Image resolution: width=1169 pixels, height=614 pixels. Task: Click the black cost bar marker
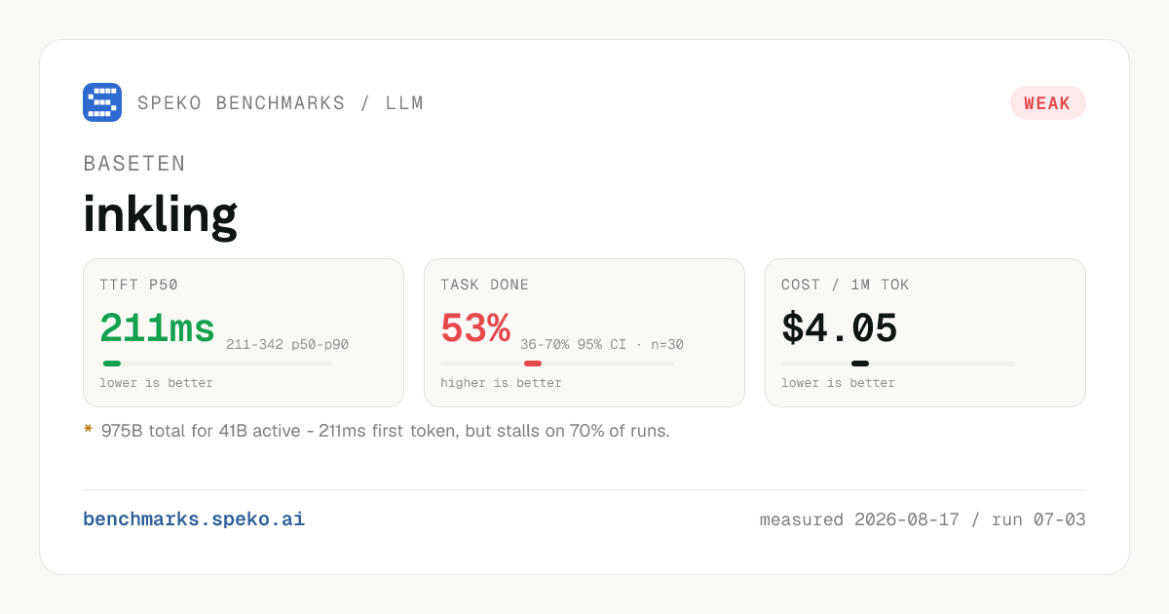[x=860, y=364]
